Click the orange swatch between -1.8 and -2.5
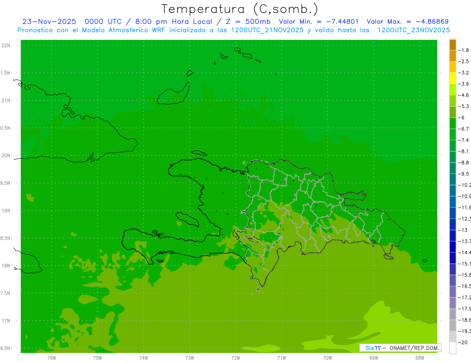The image size is (471, 363). pos(453,56)
